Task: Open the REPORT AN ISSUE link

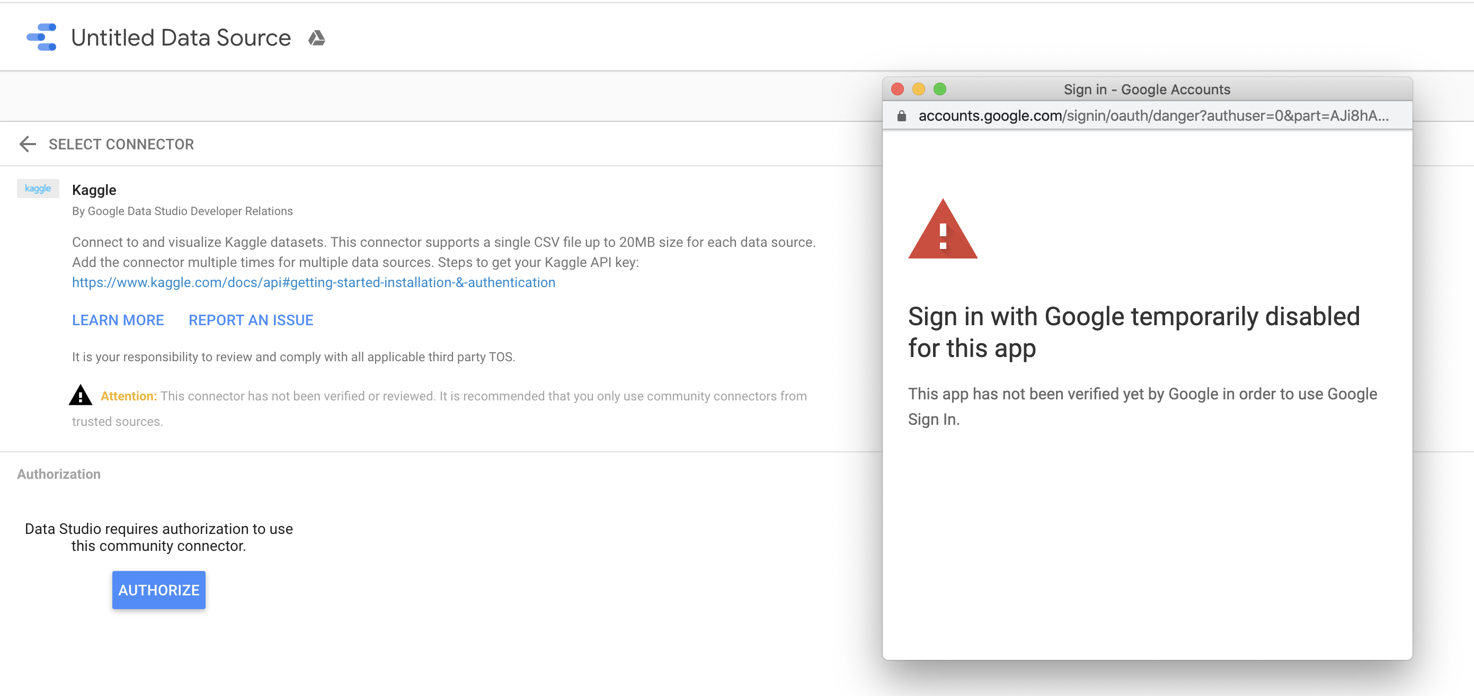Action: click(251, 320)
